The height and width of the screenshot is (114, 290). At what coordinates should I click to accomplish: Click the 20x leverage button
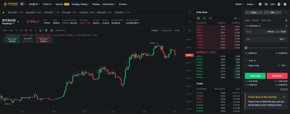(272, 12)
